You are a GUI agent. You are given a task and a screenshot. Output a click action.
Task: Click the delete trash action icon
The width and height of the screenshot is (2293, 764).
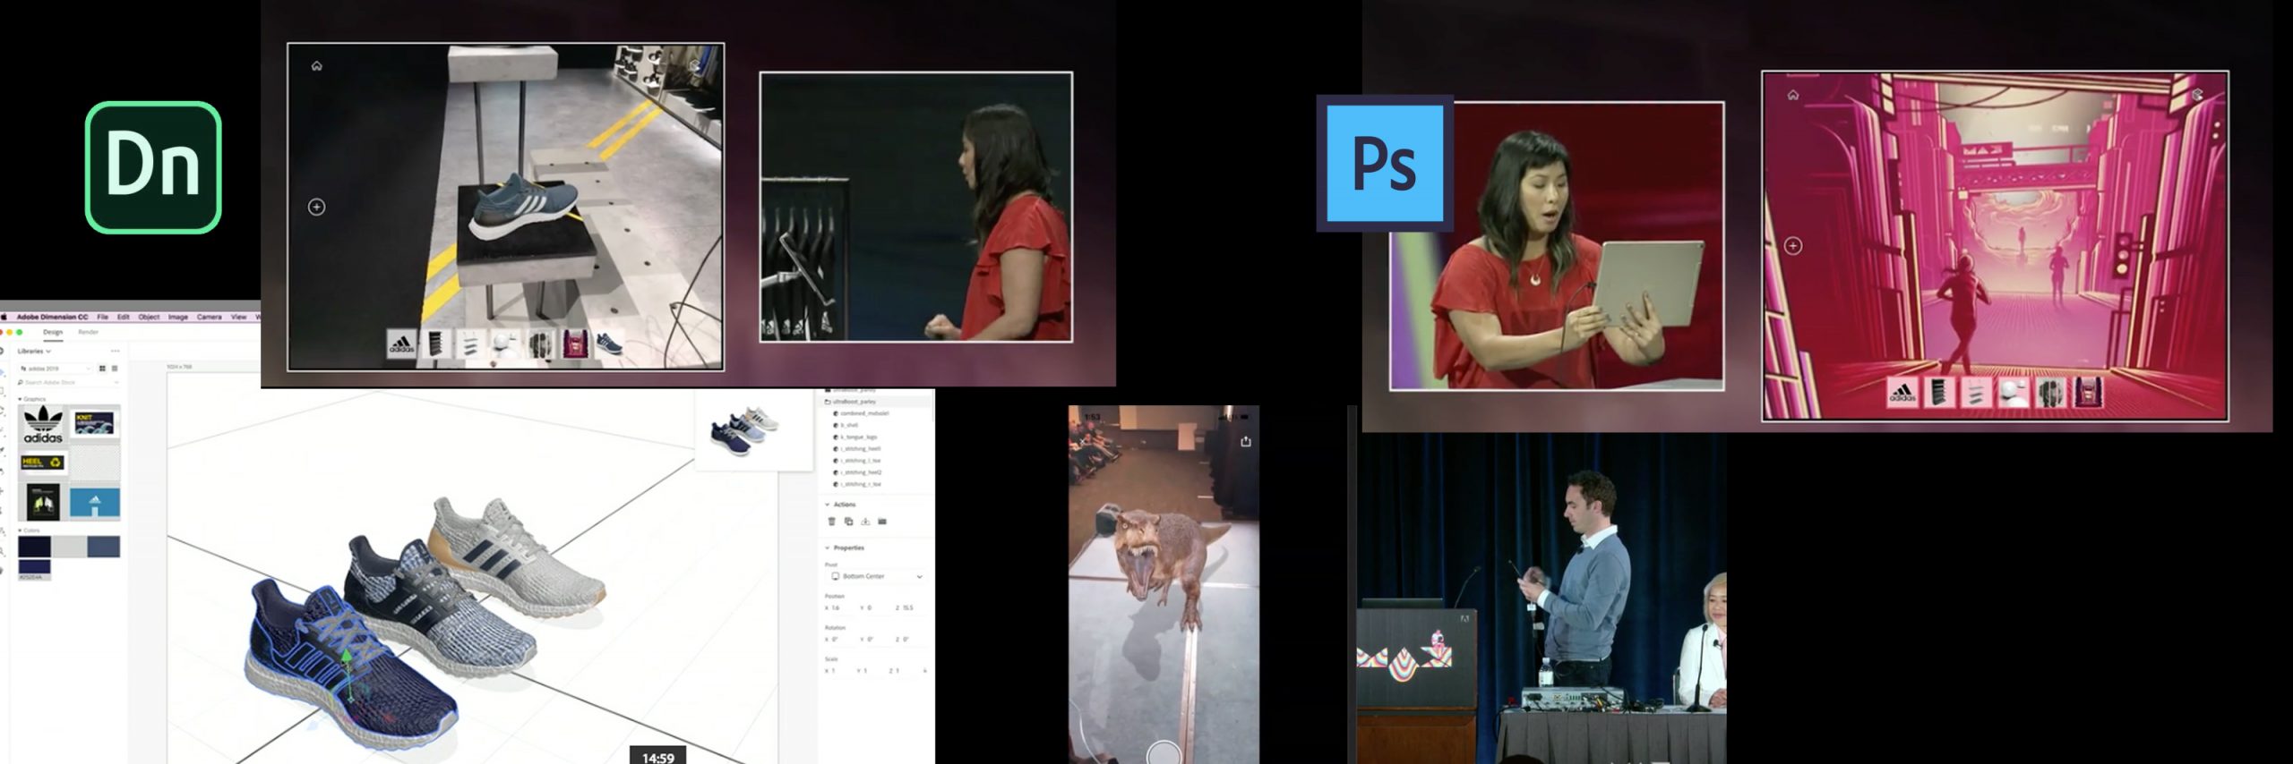pyautogui.click(x=832, y=522)
